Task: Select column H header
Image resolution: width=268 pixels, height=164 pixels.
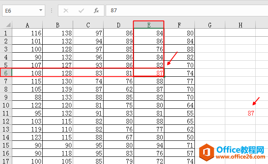Action: [240, 25]
